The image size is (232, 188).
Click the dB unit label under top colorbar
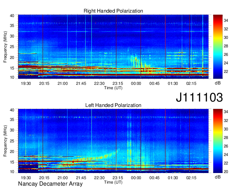tap(218, 83)
